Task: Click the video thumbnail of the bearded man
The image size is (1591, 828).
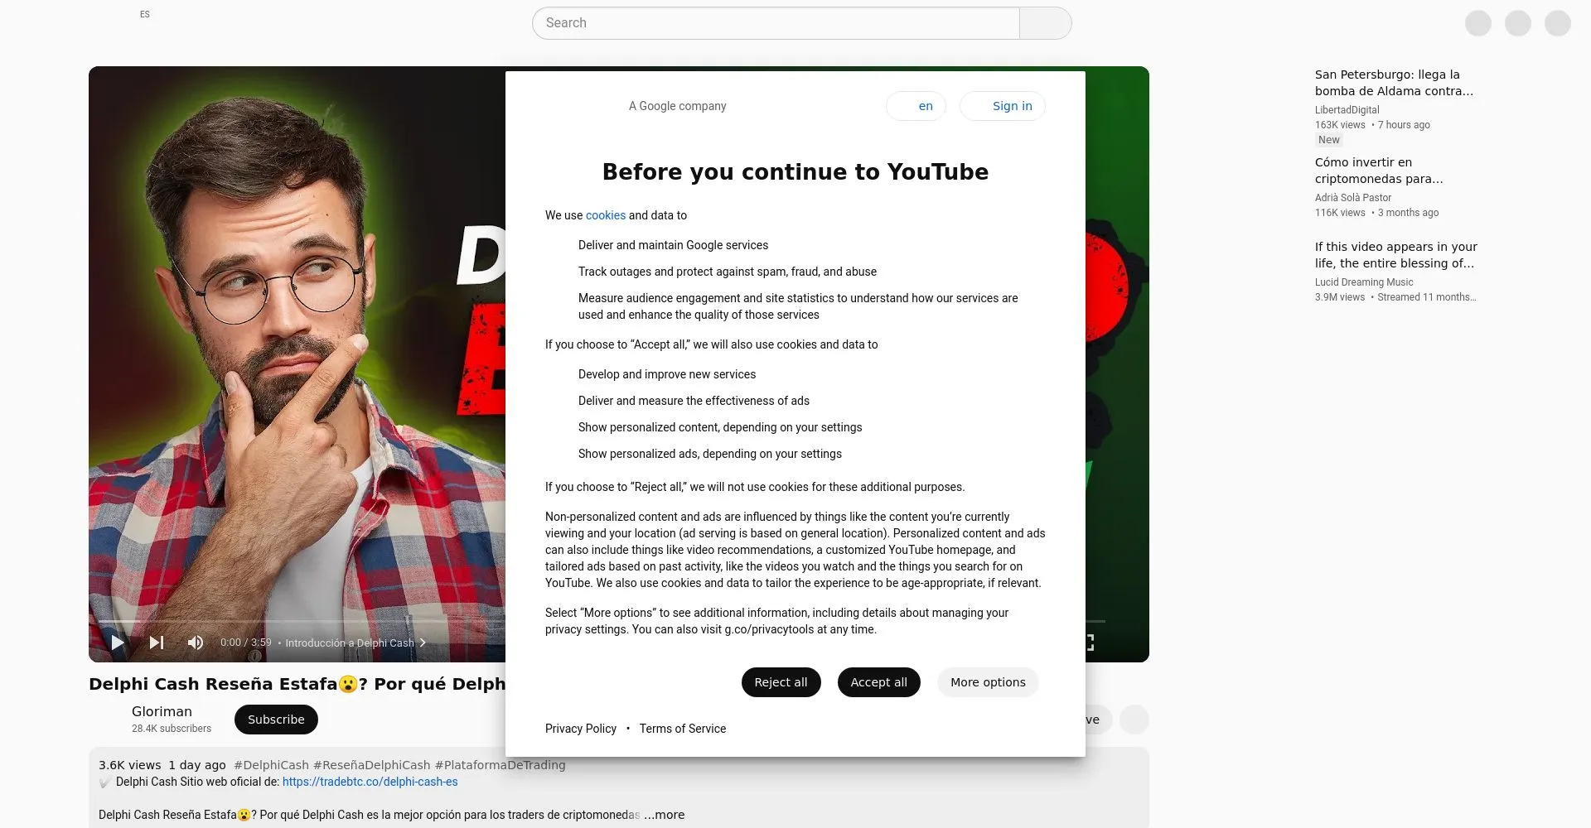Action: (x=297, y=364)
